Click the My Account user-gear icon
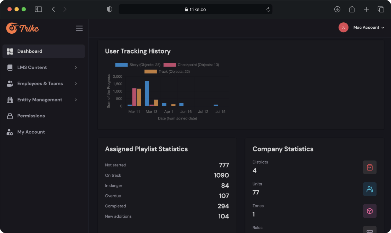Image resolution: width=391 pixels, height=233 pixels. click(10, 132)
